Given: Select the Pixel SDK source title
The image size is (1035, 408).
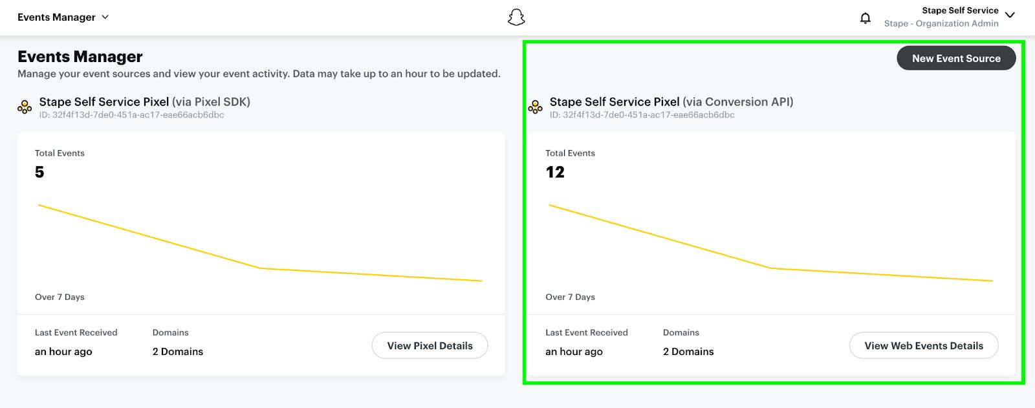Looking at the screenshot, I should pyautogui.click(x=145, y=102).
